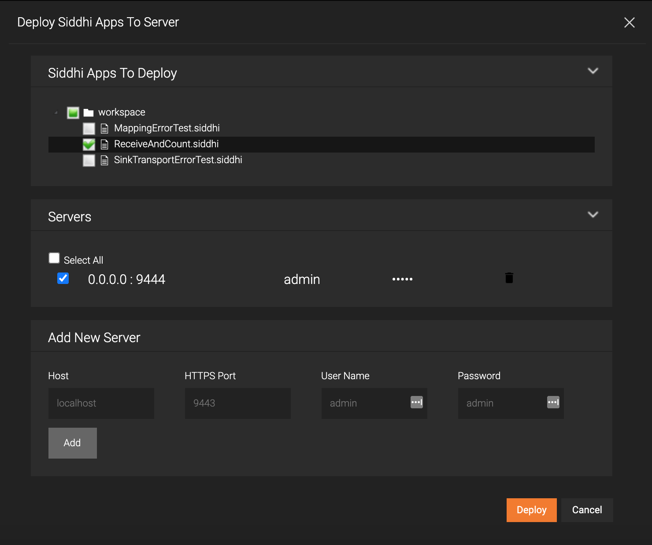The image size is (652, 545).
Task: Click the Select All label
Action: tap(83, 260)
